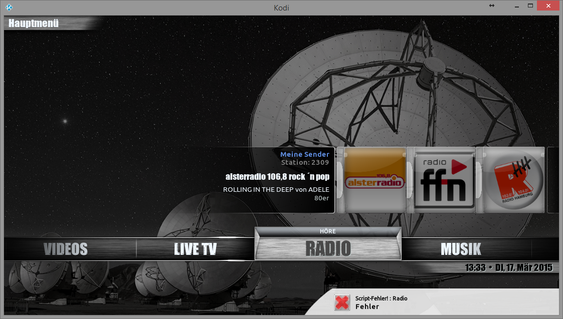Click the 'alsterradio 106,8 rock ´n pop' title
563x319 pixels.
pyautogui.click(x=277, y=177)
